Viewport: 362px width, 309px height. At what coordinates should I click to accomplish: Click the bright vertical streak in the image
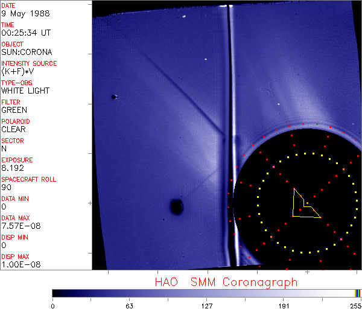click(x=227, y=121)
